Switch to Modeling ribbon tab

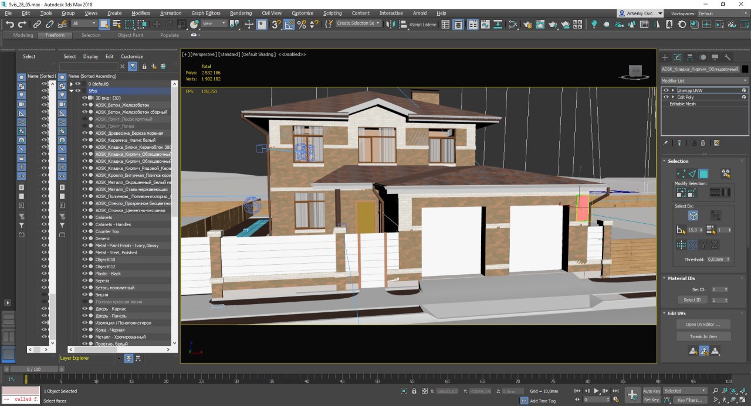[x=23, y=35]
